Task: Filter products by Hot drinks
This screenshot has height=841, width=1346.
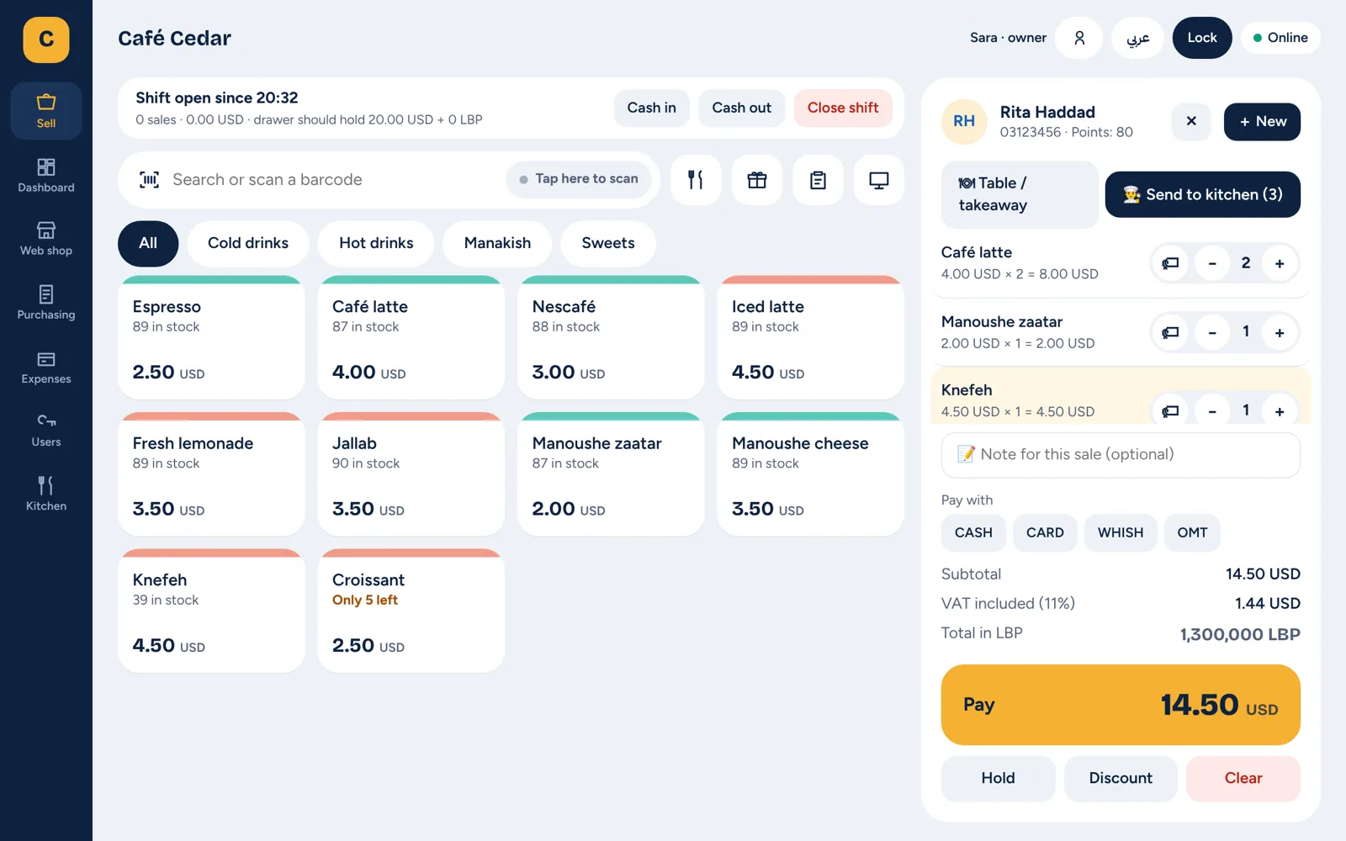Action: pos(376,243)
